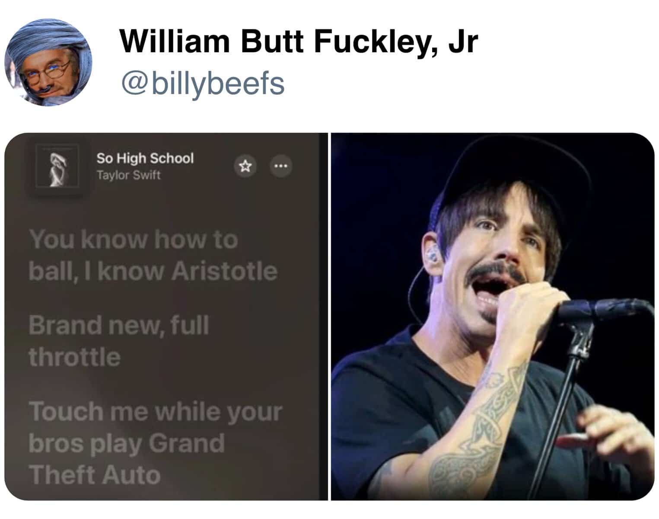Click the display name William Butt Fuckley, Jr

pyautogui.click(x=299, y=41)
